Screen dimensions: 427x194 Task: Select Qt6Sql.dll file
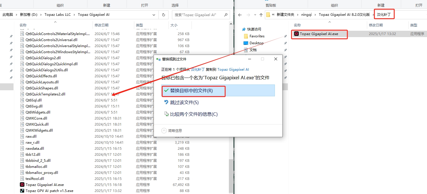33,100
